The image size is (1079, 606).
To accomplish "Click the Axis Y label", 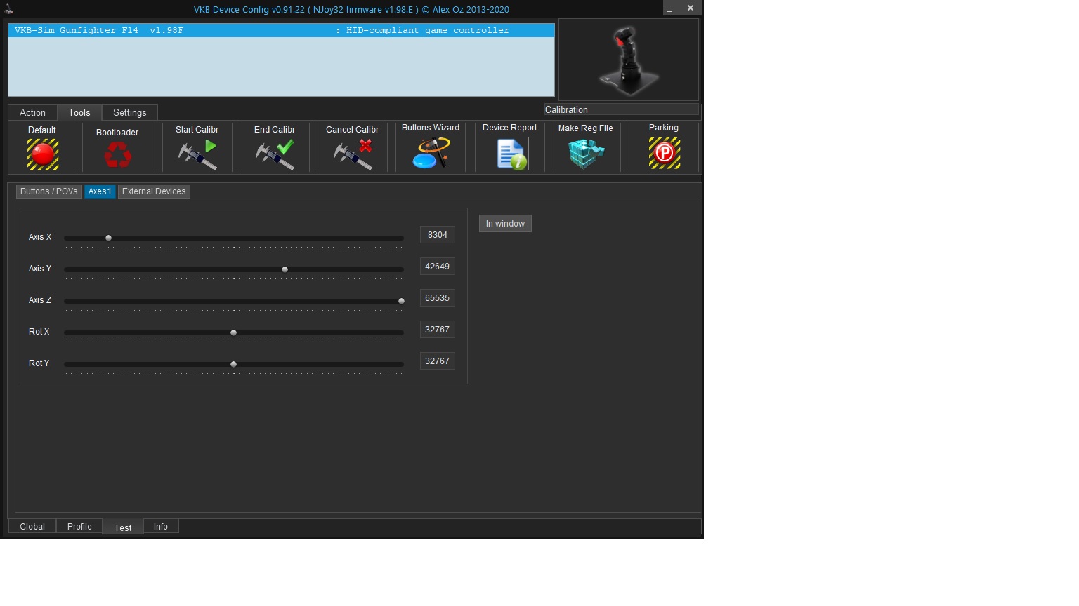I will [40, 269].
